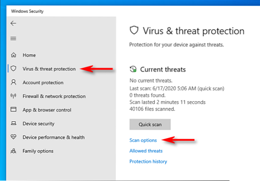View the Allowed threats link
Viewport: 260px width, 181px height.
(x=146, y=151)
